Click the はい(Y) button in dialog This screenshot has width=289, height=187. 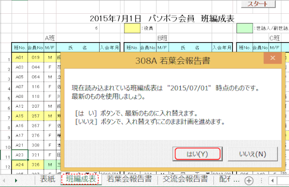tap(197, 154)
